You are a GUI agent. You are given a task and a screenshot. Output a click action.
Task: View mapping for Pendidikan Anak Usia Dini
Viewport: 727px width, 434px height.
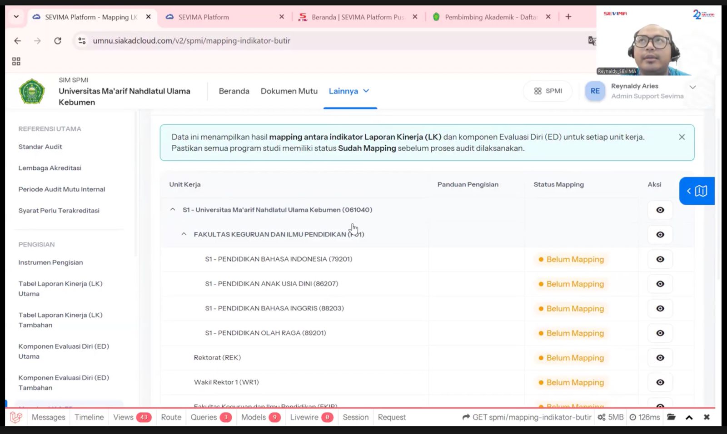660,284
